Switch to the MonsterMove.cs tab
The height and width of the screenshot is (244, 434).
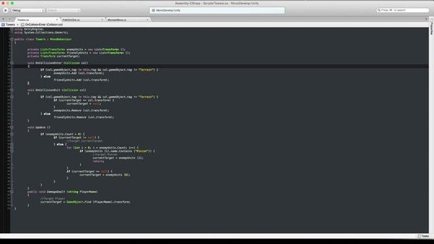point(127,20)
